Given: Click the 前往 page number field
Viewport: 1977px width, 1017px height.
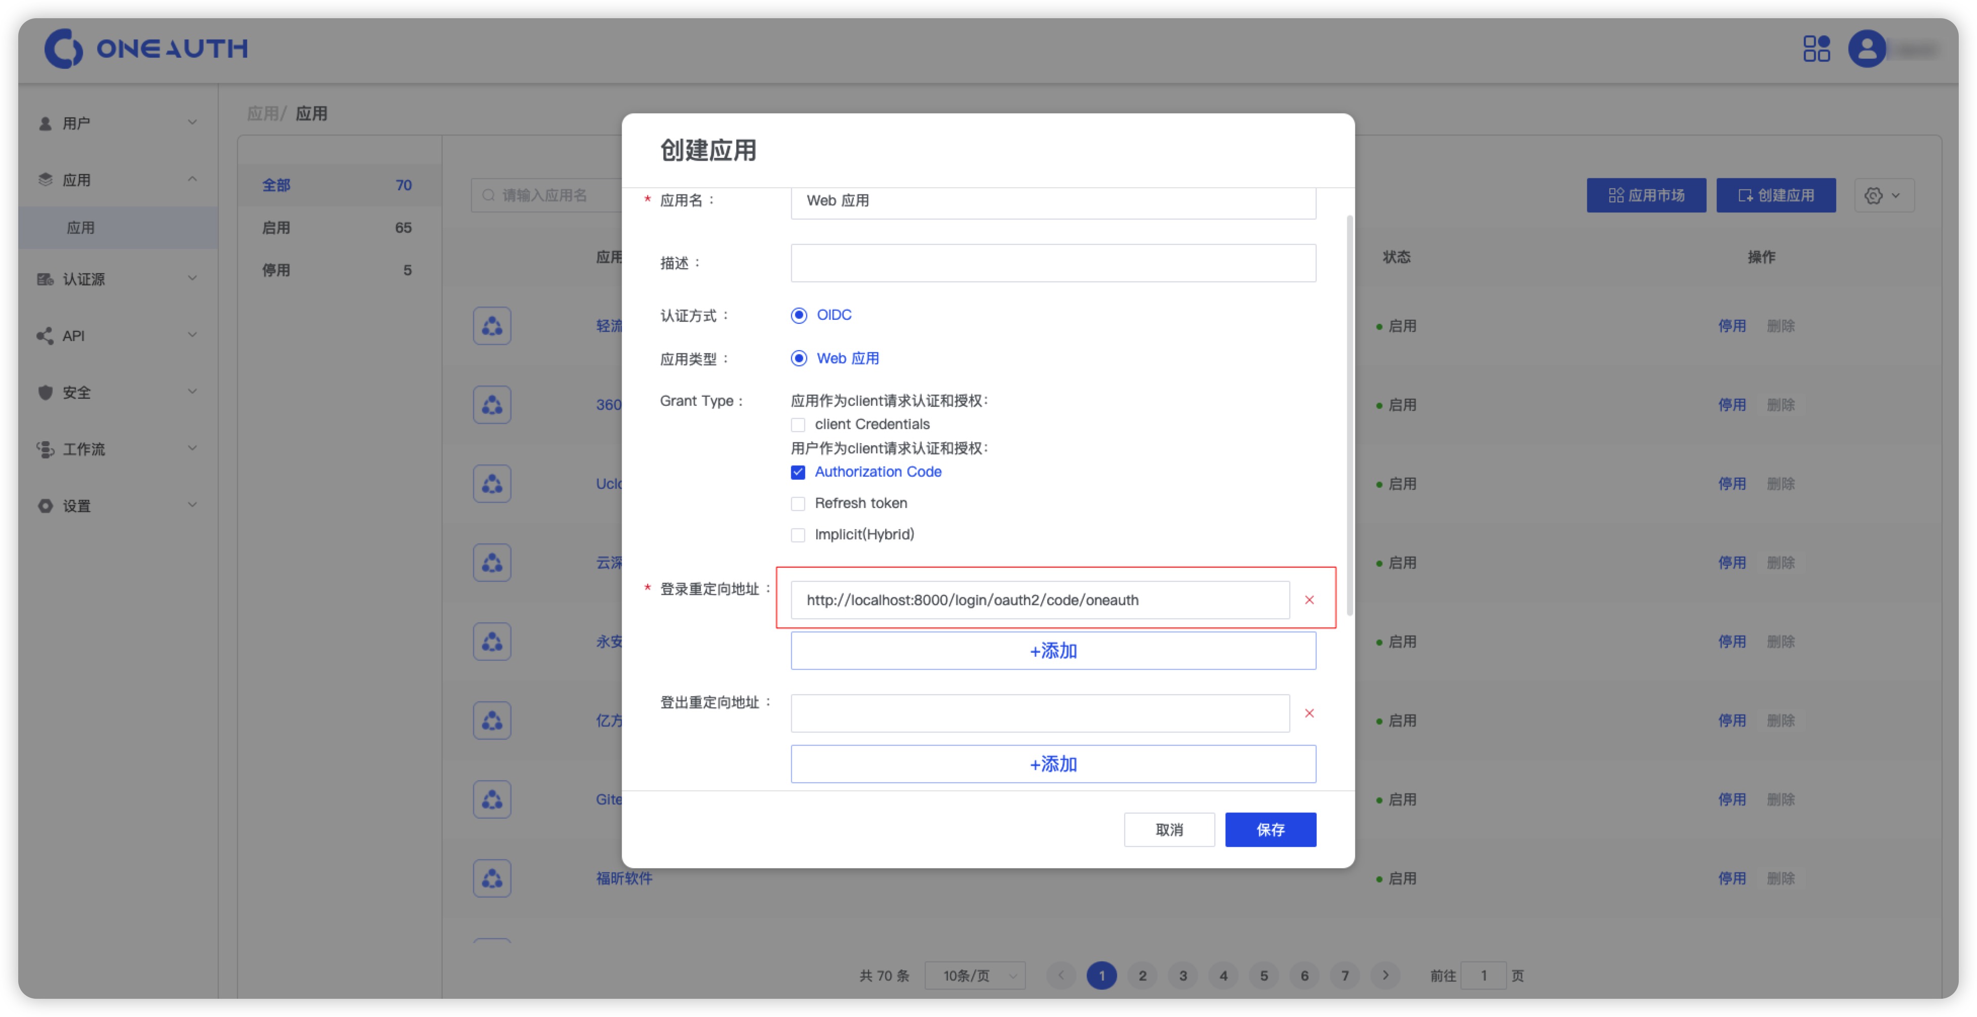Looking at the screenshot, I should pos(1483,976).
